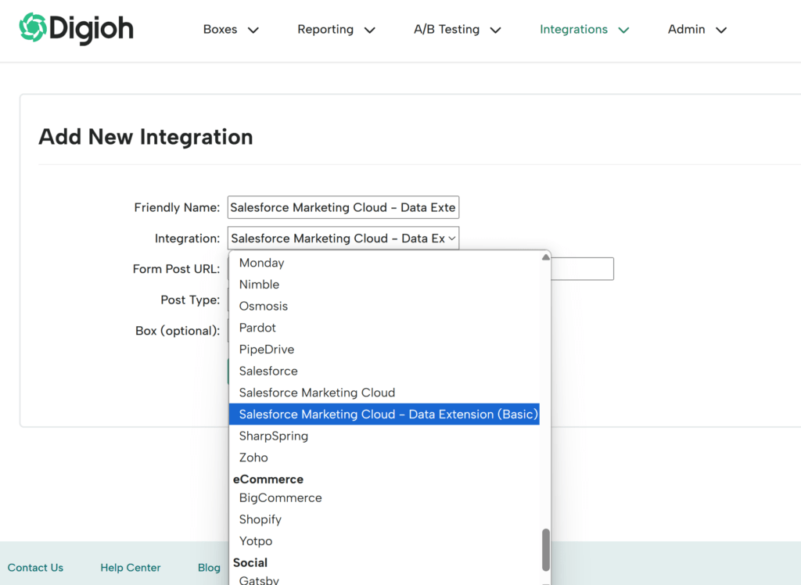Select Salesforce Marketing Cloud option

pos(384,393)
